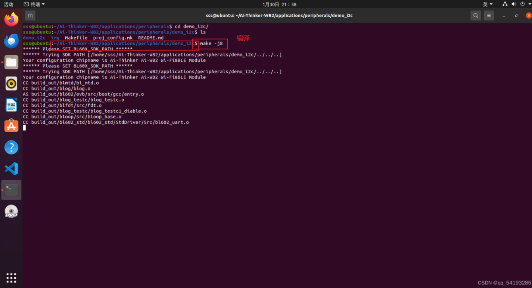
Task: Click line 'CC build_out/blfdt/src/fdt.o'
Action: (62, 105)
